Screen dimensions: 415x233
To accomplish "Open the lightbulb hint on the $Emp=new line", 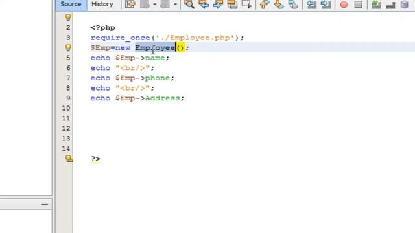I will tap(68, 47).
